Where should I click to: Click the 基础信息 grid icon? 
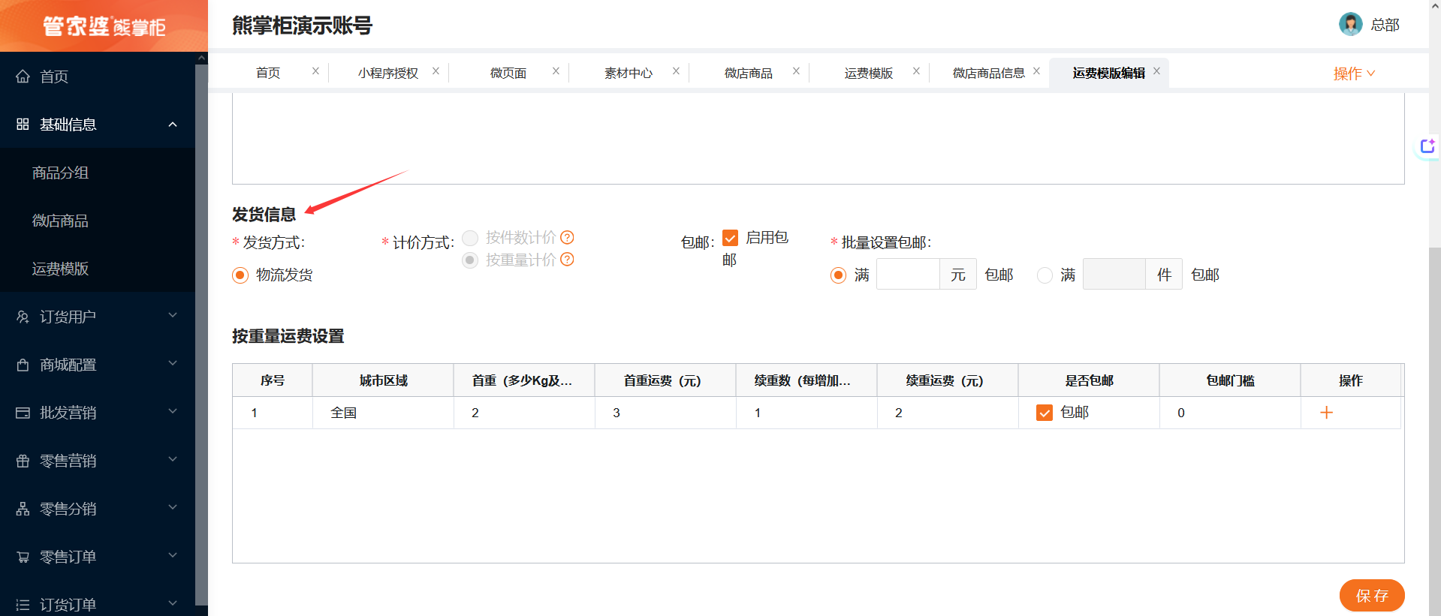[x=23, y=125]
